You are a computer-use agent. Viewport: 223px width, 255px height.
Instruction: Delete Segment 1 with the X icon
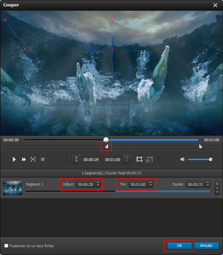pos(217,184)
